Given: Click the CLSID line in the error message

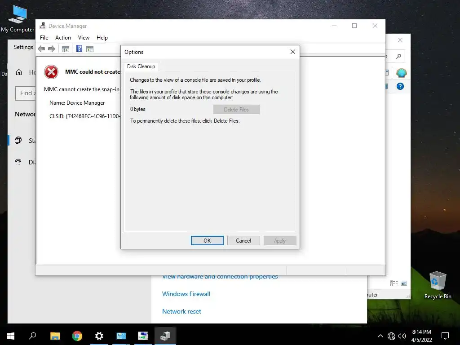Looking at the screenshot, I should pos(85,116).
